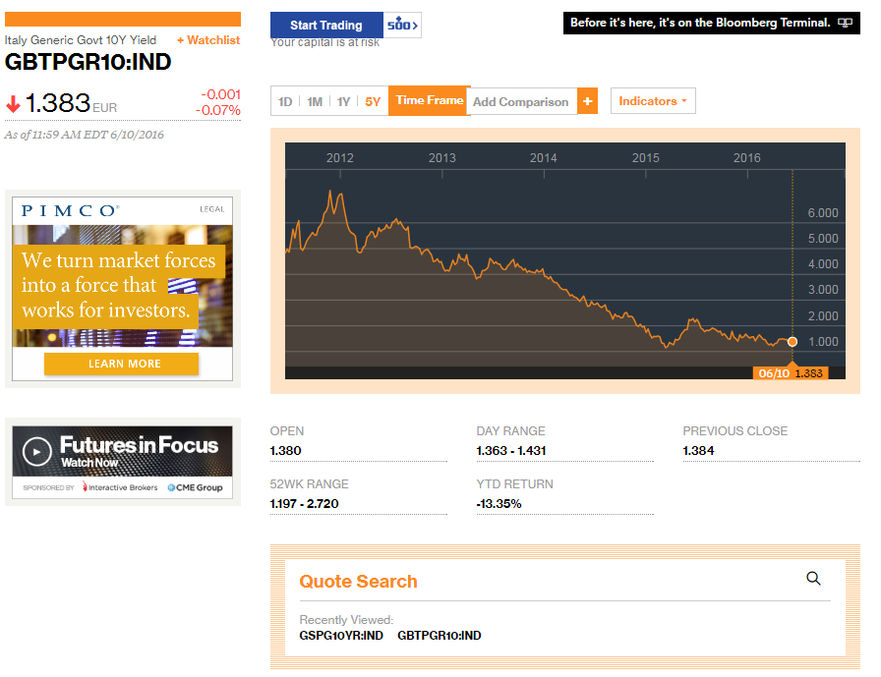Click the search magnifier icon in Quote Search
The width and height of the screenshot is (881, 677).
(x=813, y=578)
